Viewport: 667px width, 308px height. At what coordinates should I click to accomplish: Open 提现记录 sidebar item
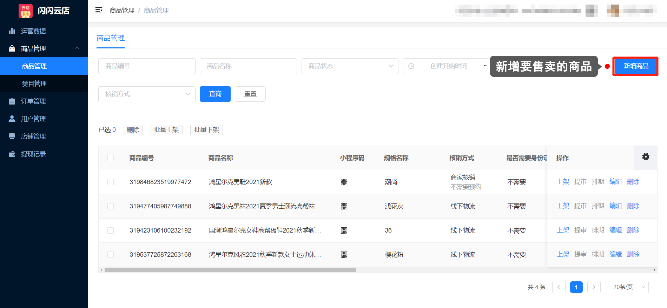(44, 154)
